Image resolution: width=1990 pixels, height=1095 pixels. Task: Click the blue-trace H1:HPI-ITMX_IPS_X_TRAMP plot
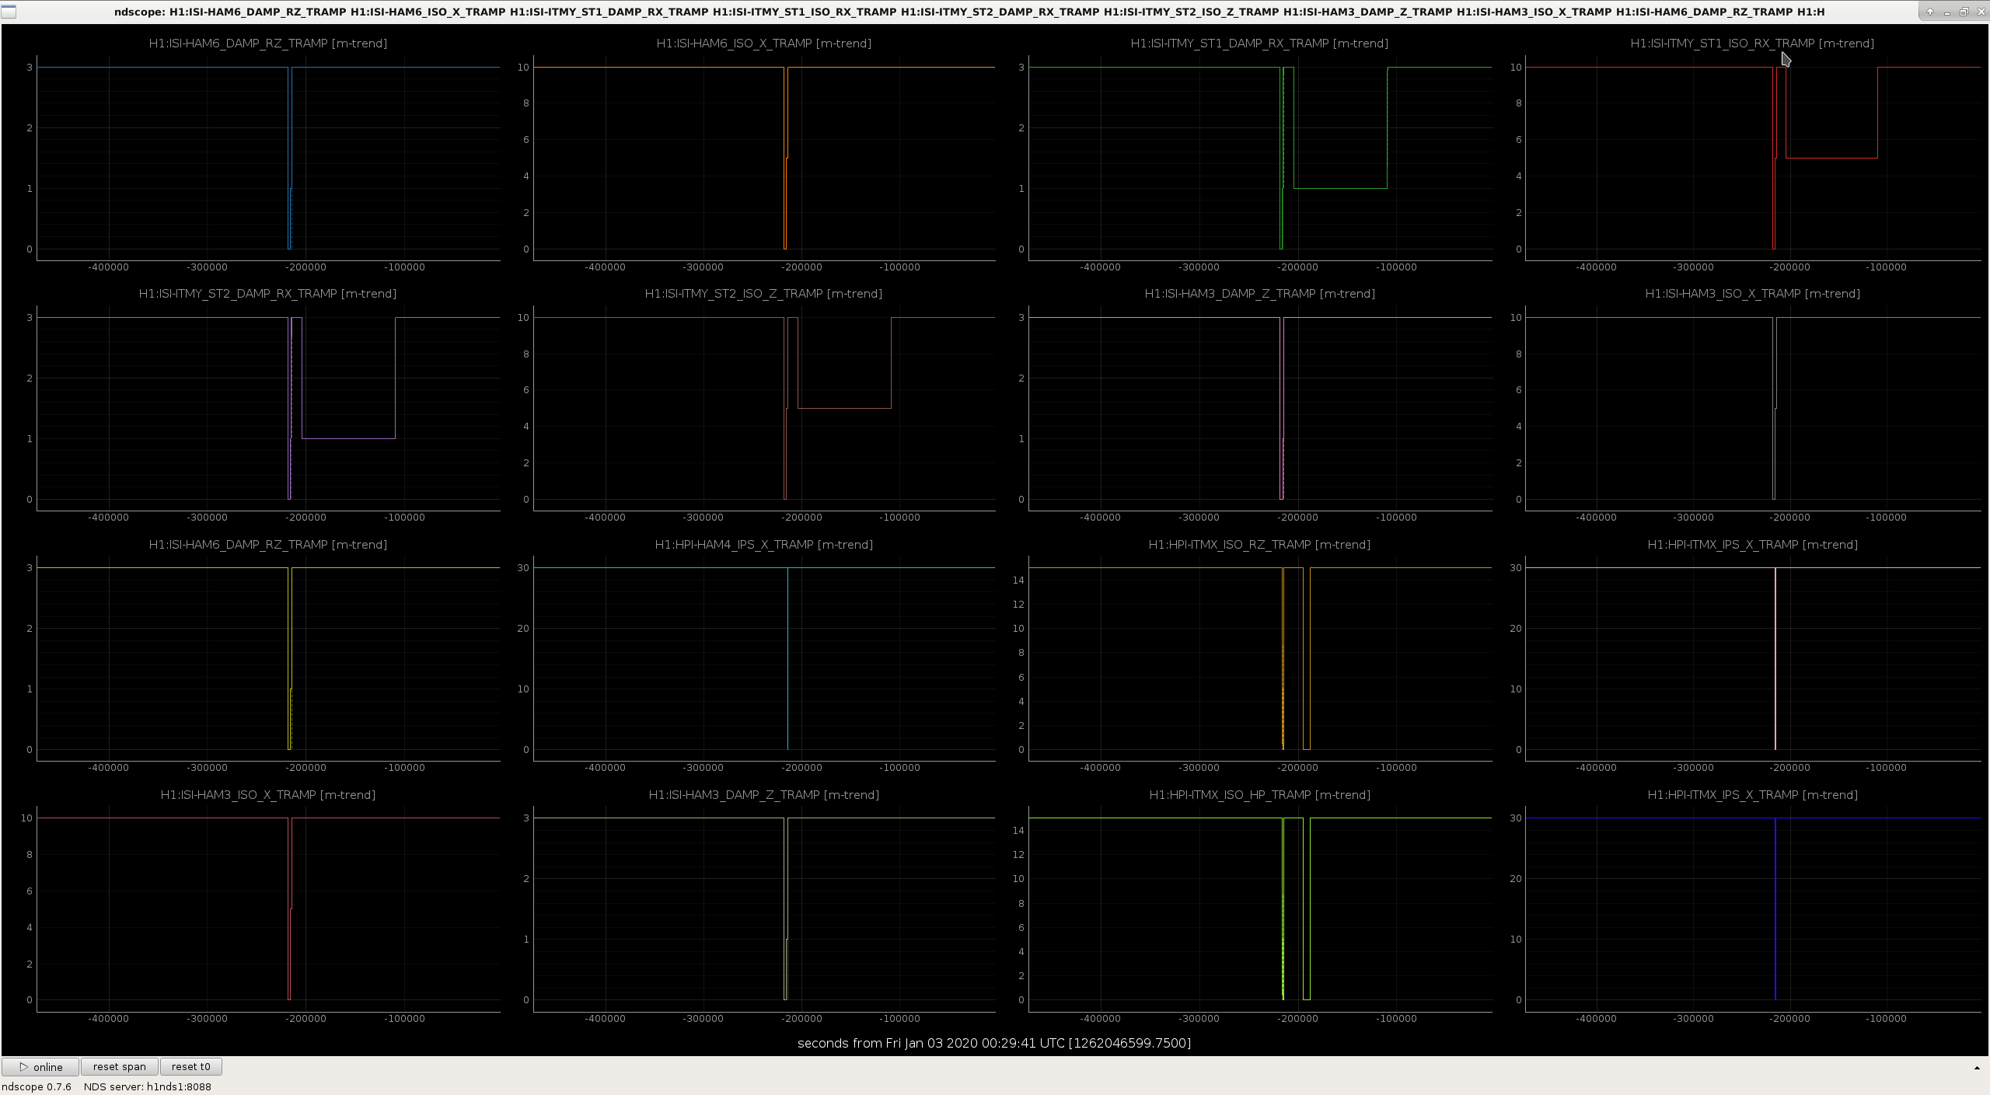[1753, 909]
